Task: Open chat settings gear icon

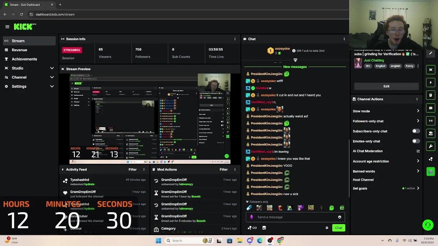Action: (327, 228)
